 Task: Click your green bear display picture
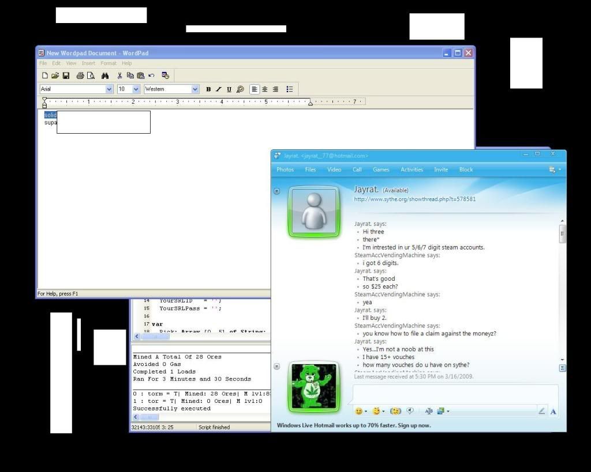314,387
